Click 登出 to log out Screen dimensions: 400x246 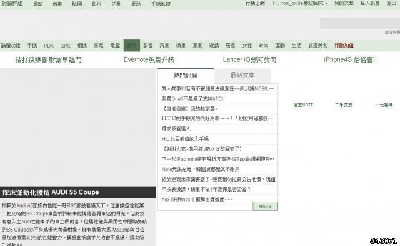coord(391,3)
